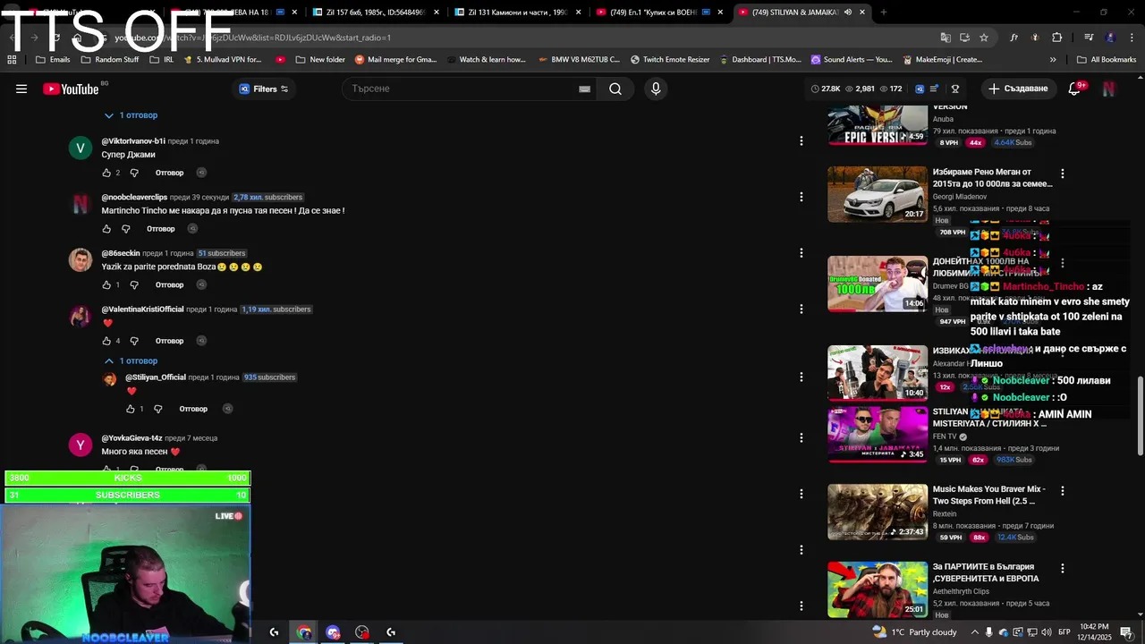Open the New folder bookmark
This screenshot has width=1145, height=644.
(319, 60)
